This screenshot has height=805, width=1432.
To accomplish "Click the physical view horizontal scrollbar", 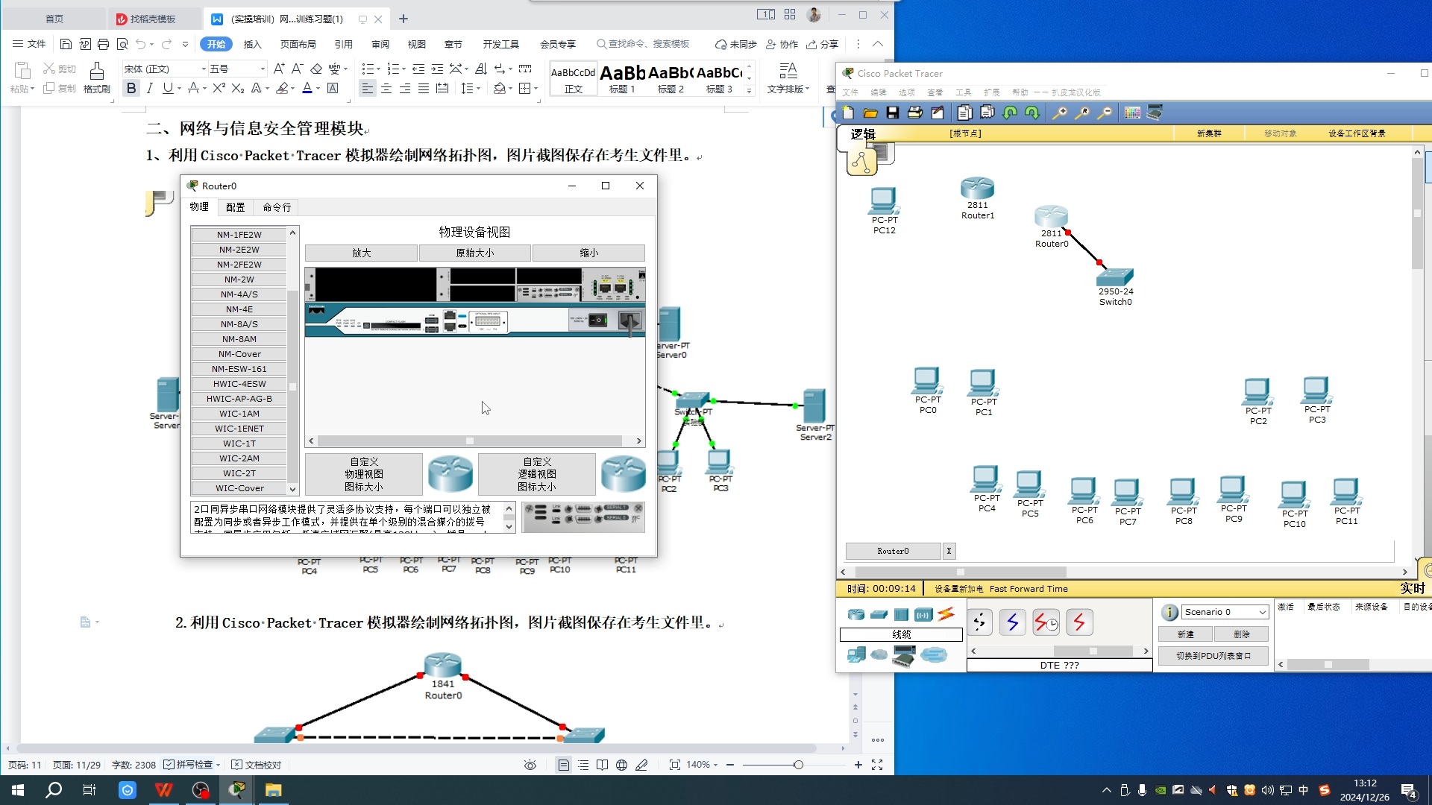I will (x=474, y=441).
